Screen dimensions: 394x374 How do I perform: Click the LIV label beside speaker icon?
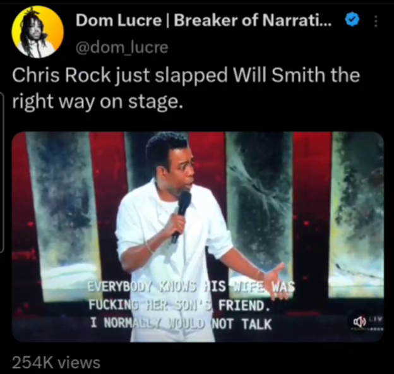376,320
